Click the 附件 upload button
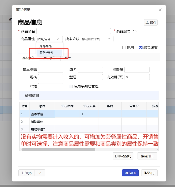This screenshot has width=175, height=187. click(151, 22)
